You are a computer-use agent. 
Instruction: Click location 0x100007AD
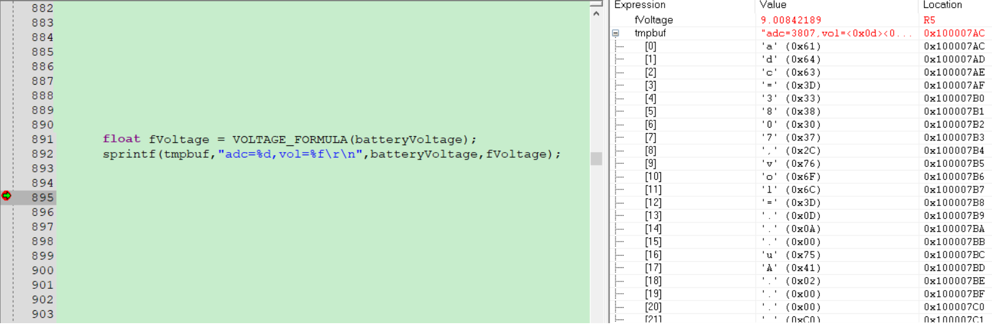click(954, 59)
